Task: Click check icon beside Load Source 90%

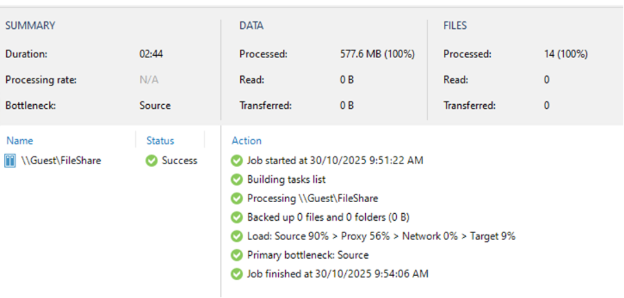Action: 237,236
